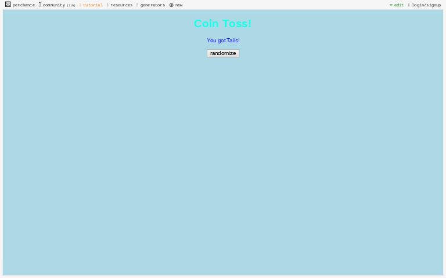Click the Coin Toss! heading

222,24
